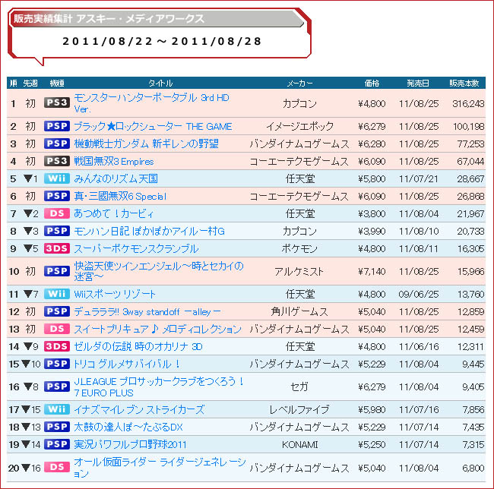
Task: Open the 戦国無双3 Empires title link
Action: pos(114,162)
